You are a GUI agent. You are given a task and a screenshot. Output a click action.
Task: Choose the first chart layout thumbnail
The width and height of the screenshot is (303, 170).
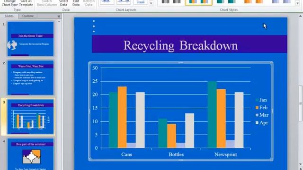click(107, 2)
